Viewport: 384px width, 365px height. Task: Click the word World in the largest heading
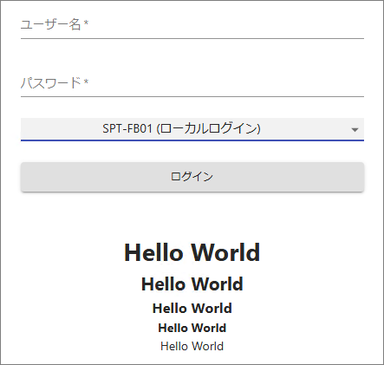point(225,252)
